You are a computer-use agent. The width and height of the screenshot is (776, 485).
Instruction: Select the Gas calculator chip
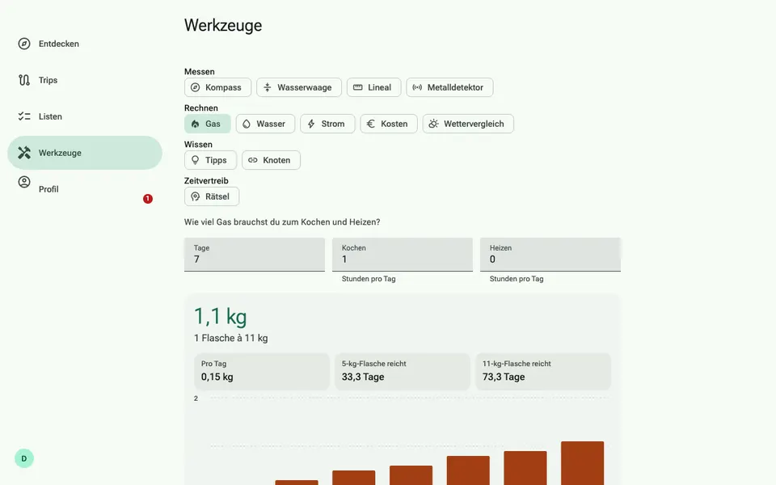(208, 124)
